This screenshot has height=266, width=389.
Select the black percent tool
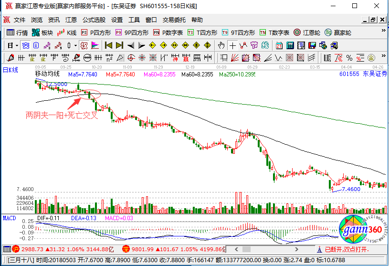tap(349, 58)
